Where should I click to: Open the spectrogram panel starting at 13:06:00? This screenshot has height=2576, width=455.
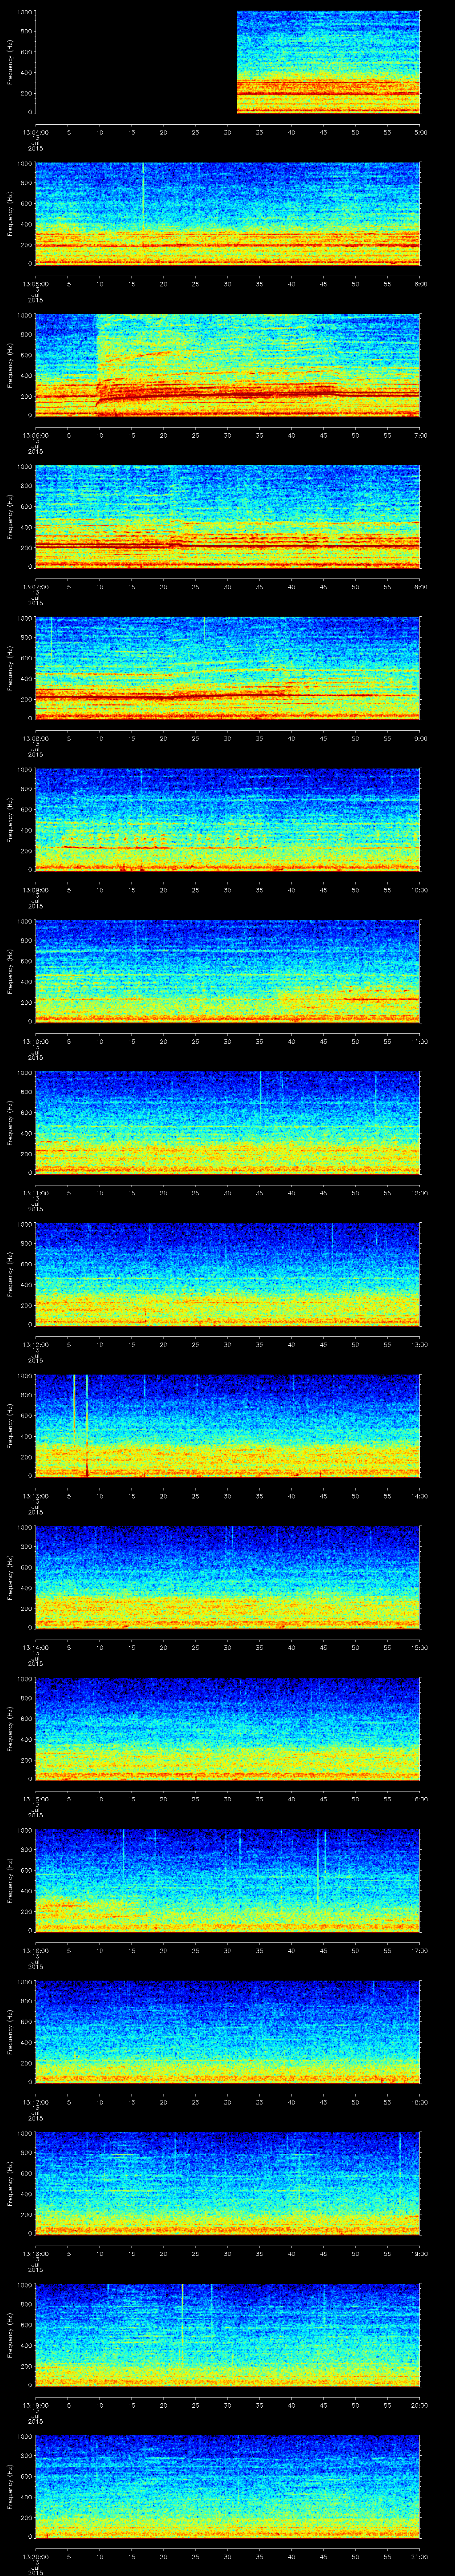pyautogui.click(x=228, y=365)
